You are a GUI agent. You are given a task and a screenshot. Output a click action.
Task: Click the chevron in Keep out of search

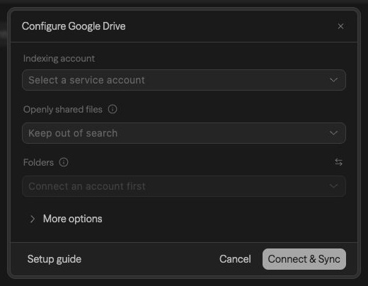coord(333,133)
